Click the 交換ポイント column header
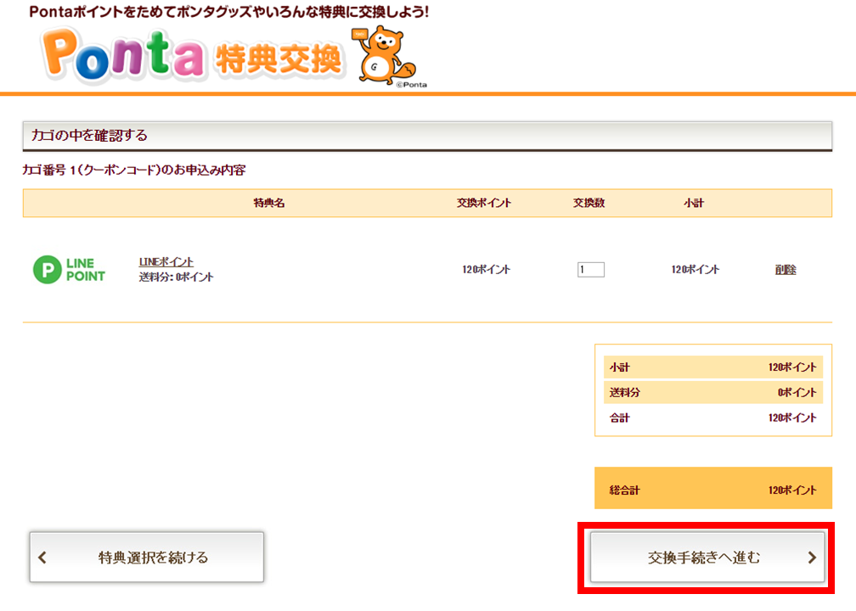856x611 pixels. coord(484,203)
